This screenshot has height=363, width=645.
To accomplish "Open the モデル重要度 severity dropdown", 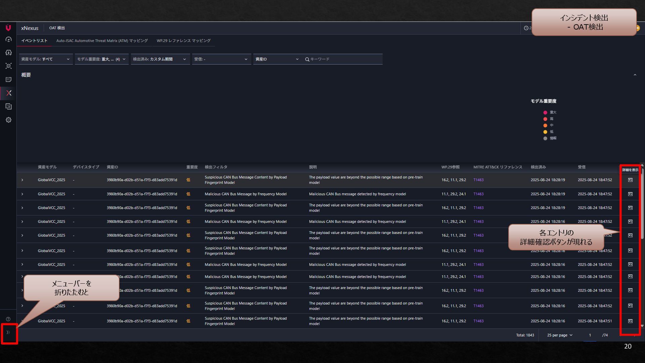I will (101, 59).
